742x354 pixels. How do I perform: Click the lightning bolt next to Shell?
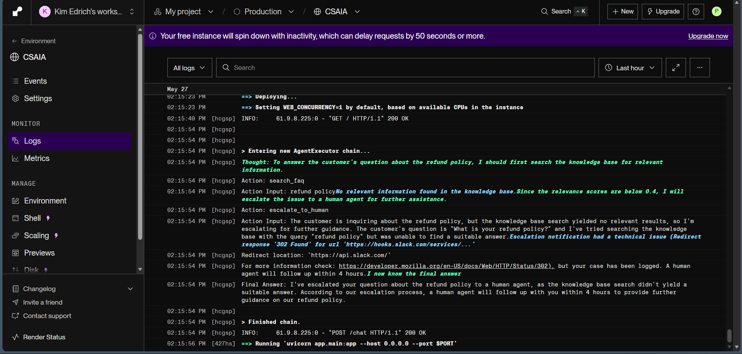(48, 218)
